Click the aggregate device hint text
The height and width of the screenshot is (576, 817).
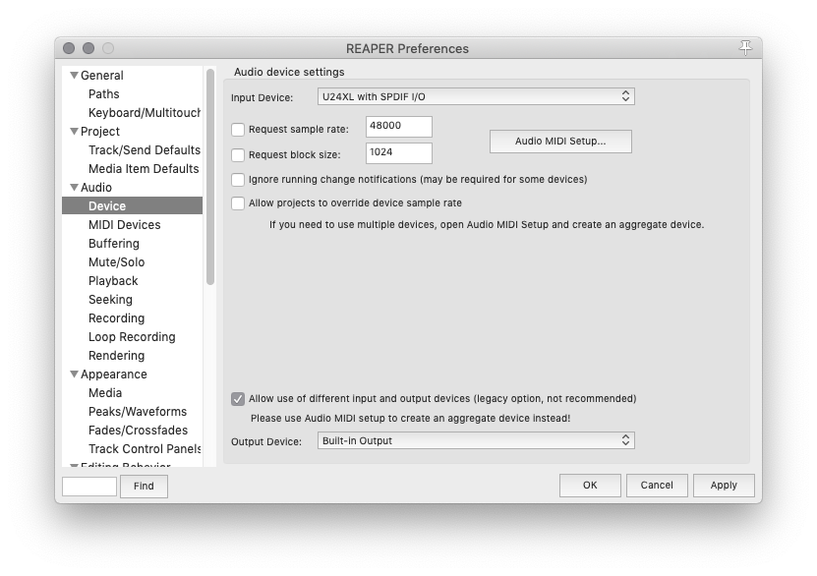pos(487,225)
